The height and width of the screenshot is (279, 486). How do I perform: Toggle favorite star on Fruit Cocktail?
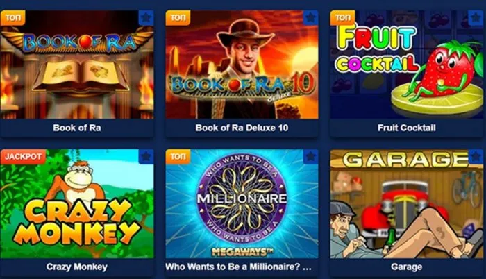tap(476, 17)
